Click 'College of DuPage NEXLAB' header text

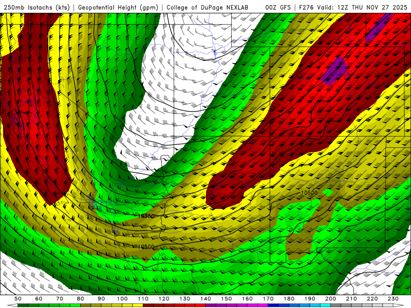pos(207,7)
